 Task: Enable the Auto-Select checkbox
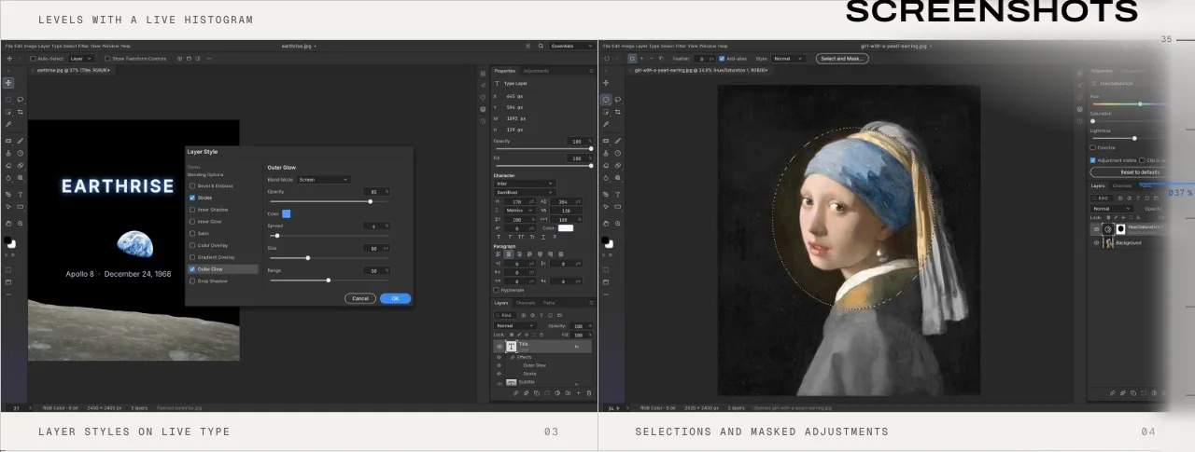[33, 59]
